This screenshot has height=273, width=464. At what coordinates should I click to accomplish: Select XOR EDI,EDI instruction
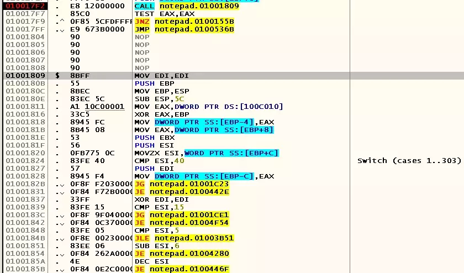click(161, 200)
